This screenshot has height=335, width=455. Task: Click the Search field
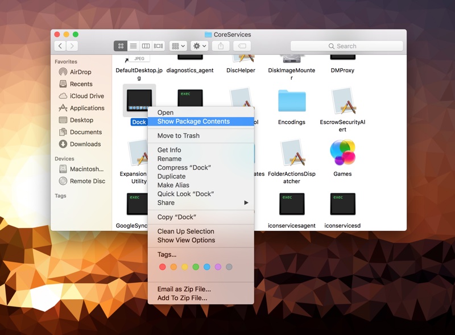(347, 46)
